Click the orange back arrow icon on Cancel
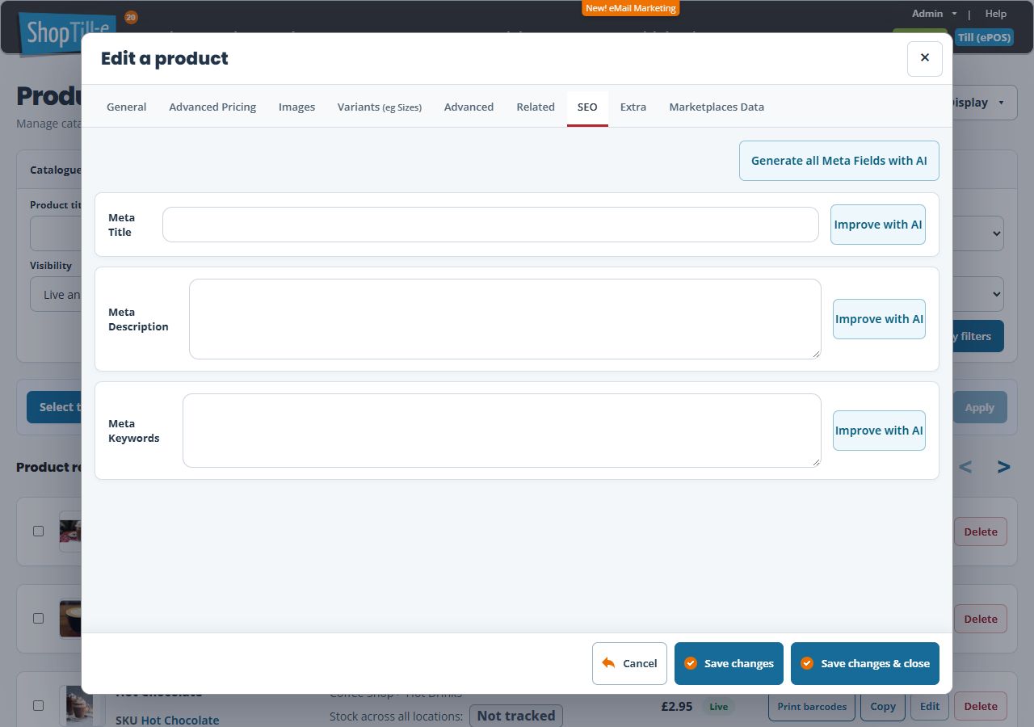This screenshot has width=1034, height=727. coord(609,663)
